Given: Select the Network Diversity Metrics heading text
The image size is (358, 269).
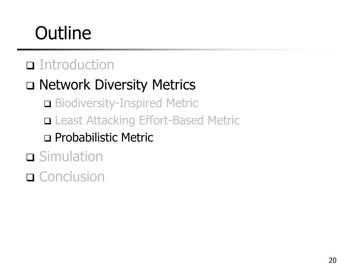Looking at the screenshot, I should (x=117, y=85).
